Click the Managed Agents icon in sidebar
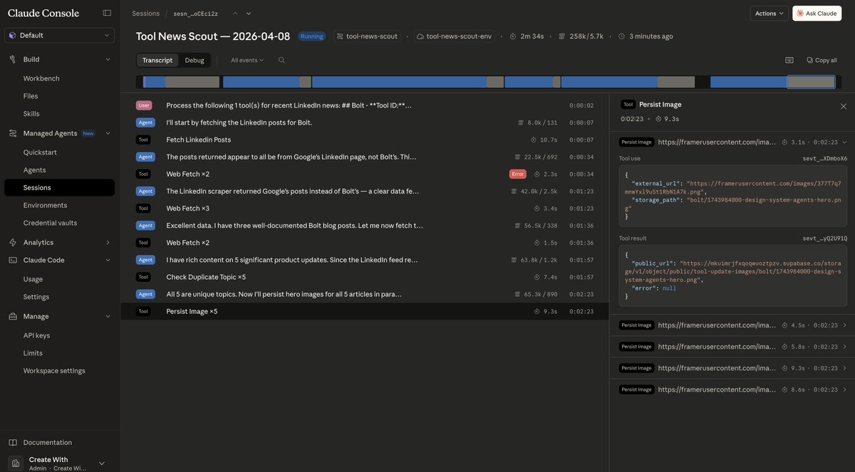 [13, 133]
